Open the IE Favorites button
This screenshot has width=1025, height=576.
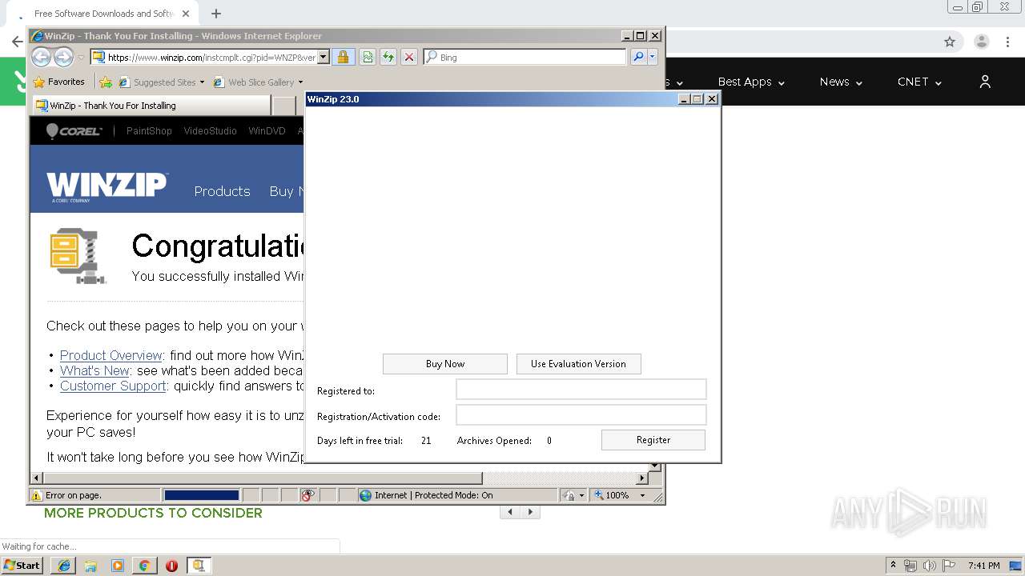pyautogui.click(x=58, y=82)
